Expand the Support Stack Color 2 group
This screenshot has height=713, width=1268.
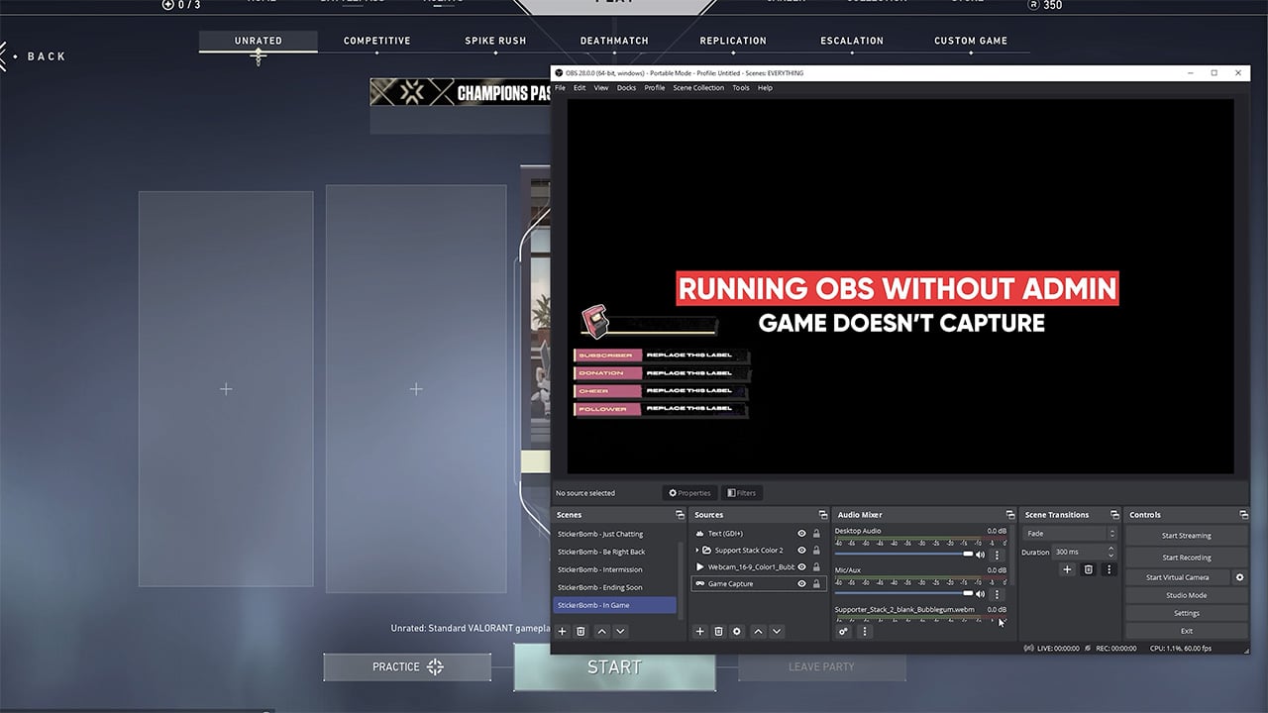(x=697, y=551)
